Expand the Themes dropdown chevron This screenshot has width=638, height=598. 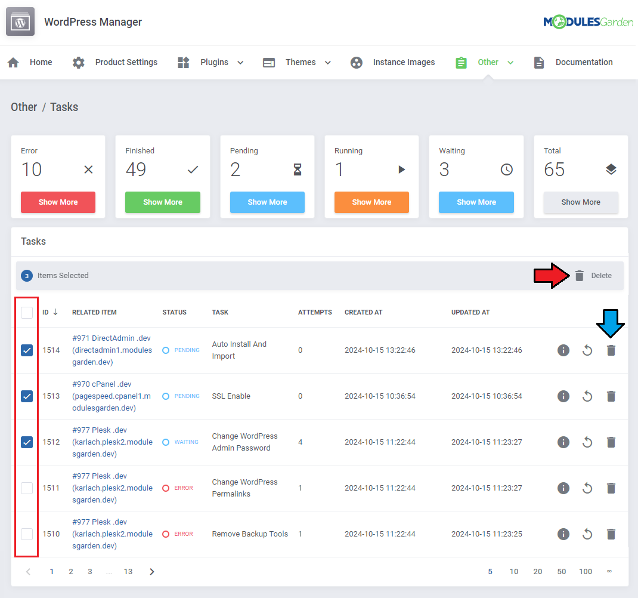click(x=327, y=63)
